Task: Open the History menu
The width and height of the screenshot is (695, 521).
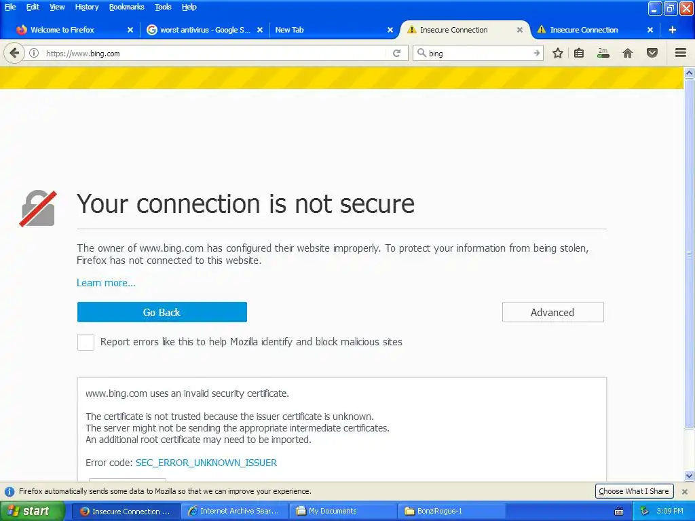Action: click(x=87, y=7)
